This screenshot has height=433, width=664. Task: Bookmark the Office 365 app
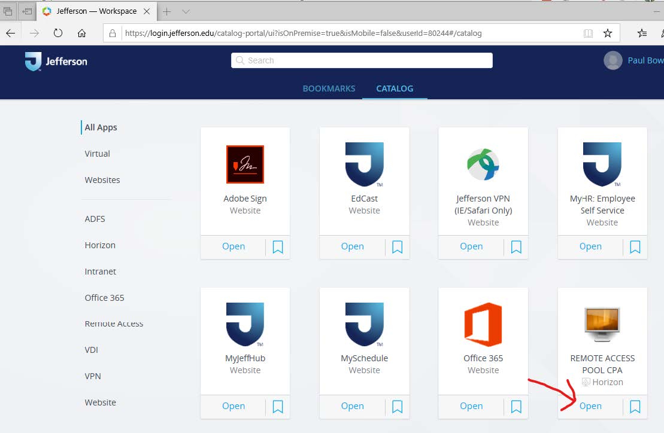[x=516, y=406]
